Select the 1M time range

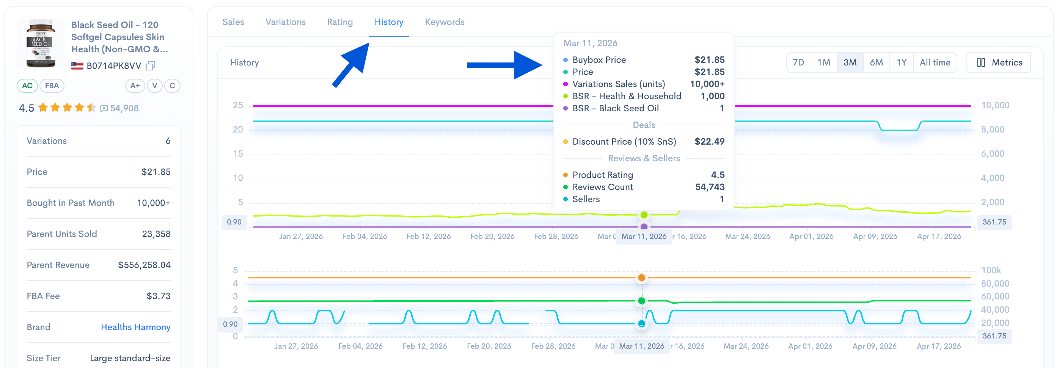click(823, 62)
